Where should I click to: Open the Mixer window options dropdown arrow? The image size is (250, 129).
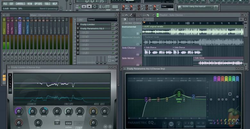coord(4,15)
